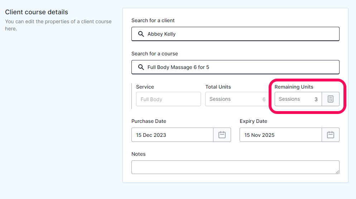Open the Purchase Date calendar picker
Screen dimensions: 356x199
222,135
